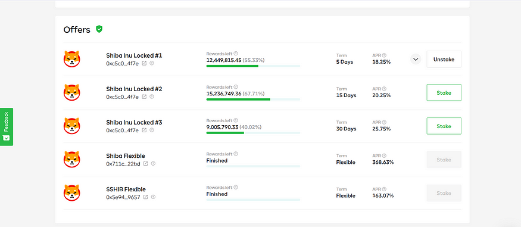Viewport: 521px width, 227px height.
Task: Click the 67.71% rewards progress bar
Action: click(x=253, y=99)
